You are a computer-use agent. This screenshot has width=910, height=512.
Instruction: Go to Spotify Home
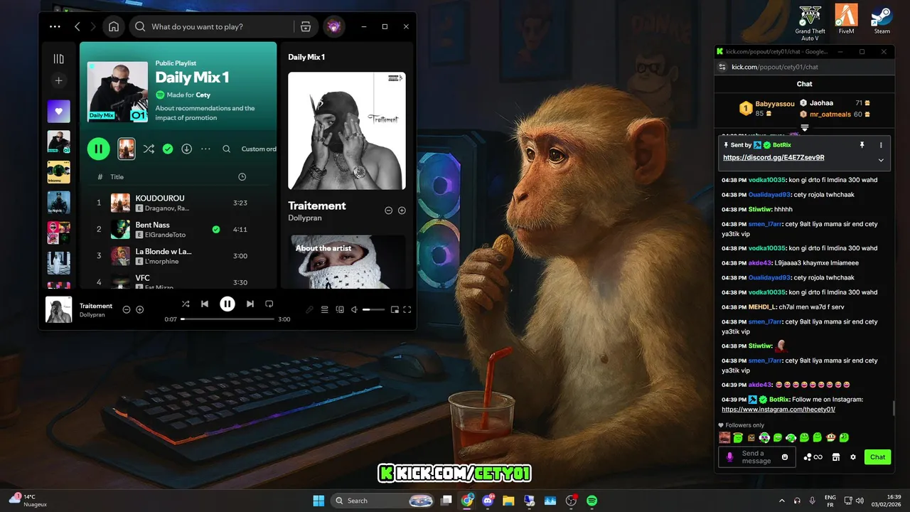coord(113,26)
